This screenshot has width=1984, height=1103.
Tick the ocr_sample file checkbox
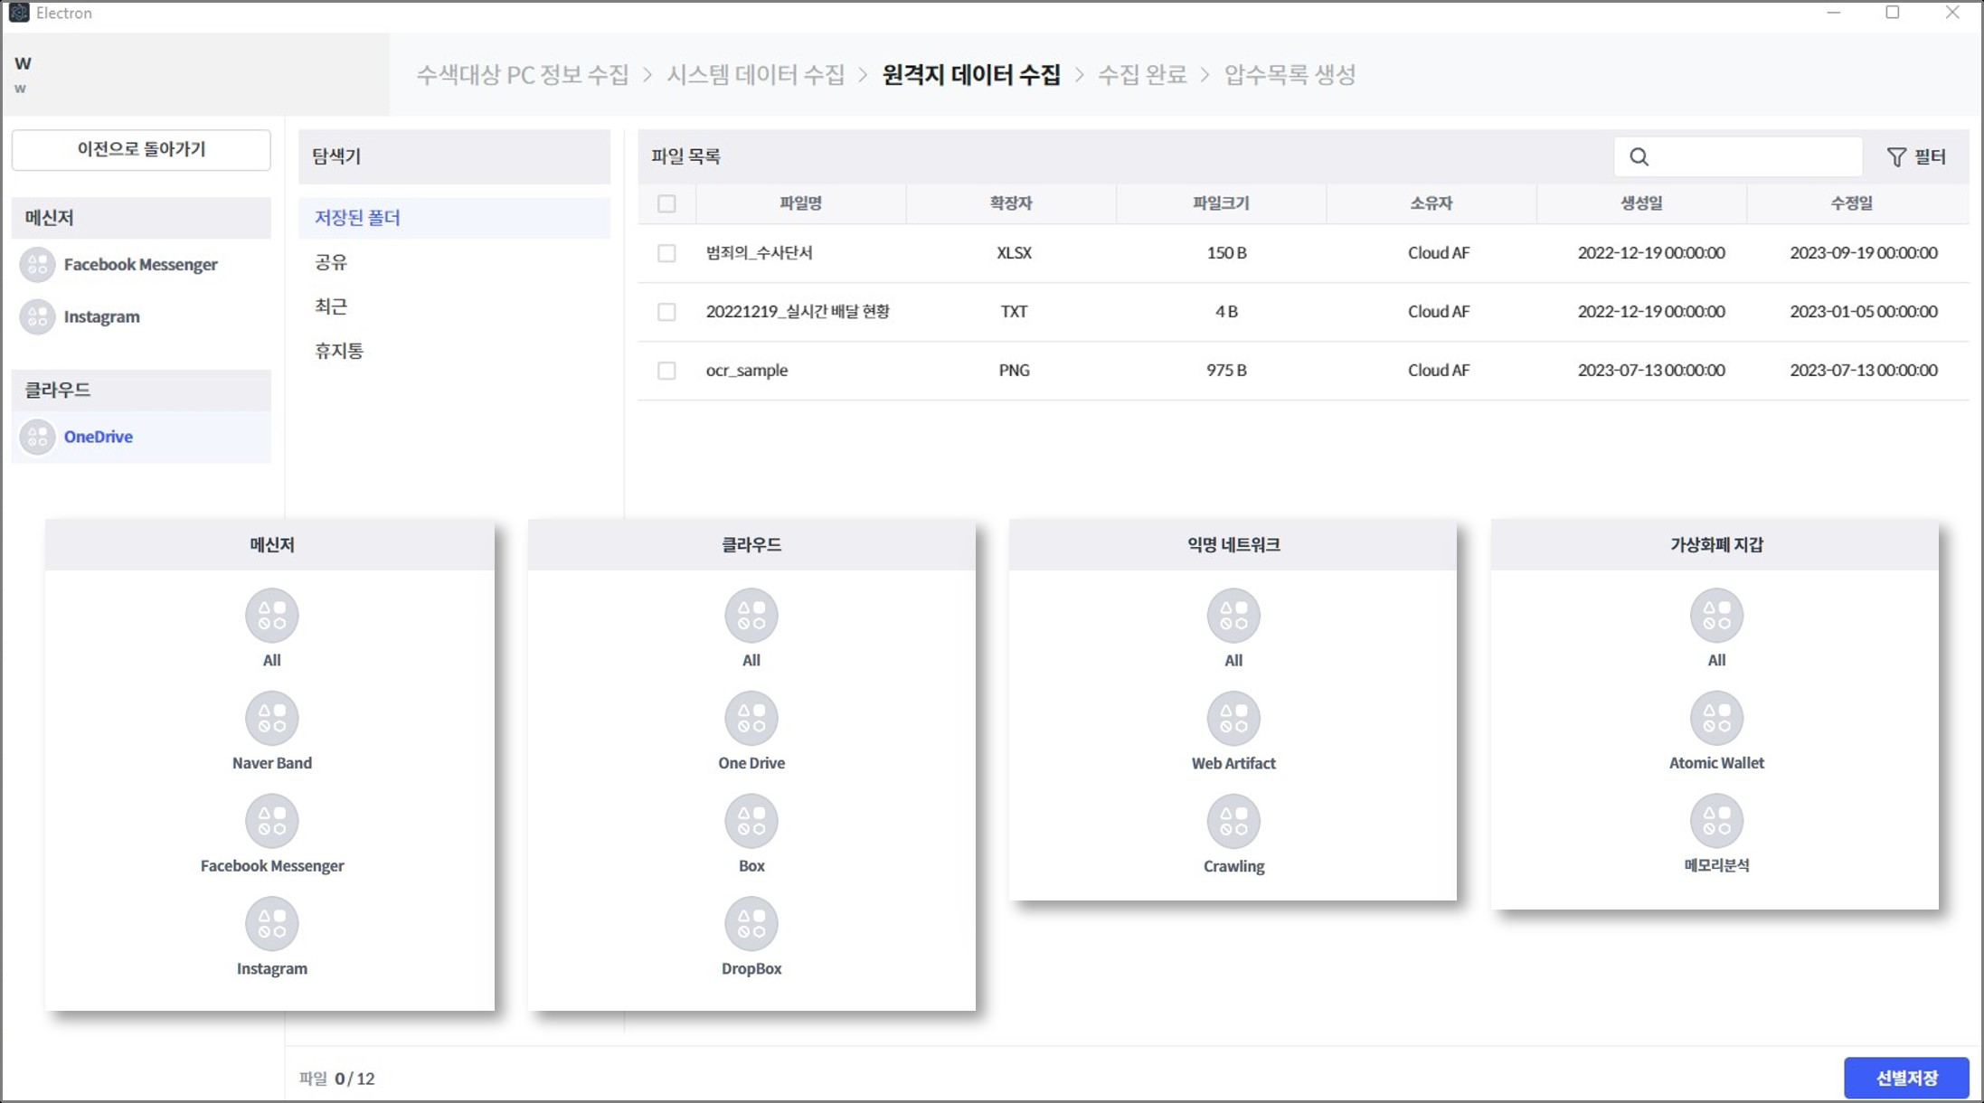(x=666, y=371)
